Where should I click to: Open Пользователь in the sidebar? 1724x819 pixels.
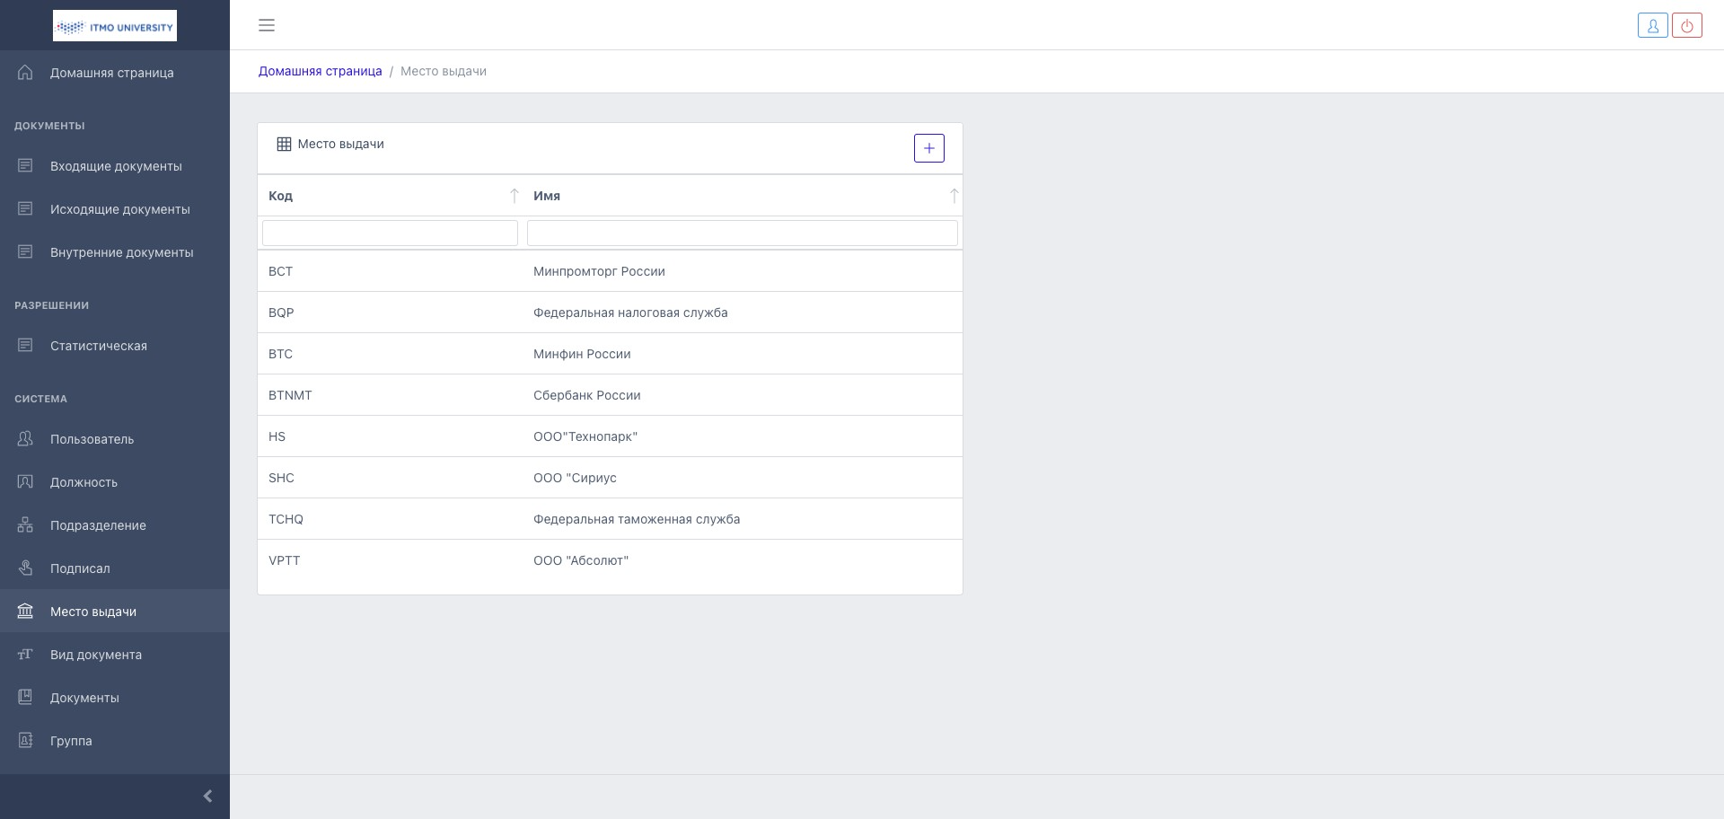[92, 439]
